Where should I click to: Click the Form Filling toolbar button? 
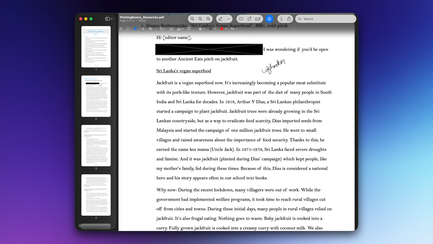258,19
